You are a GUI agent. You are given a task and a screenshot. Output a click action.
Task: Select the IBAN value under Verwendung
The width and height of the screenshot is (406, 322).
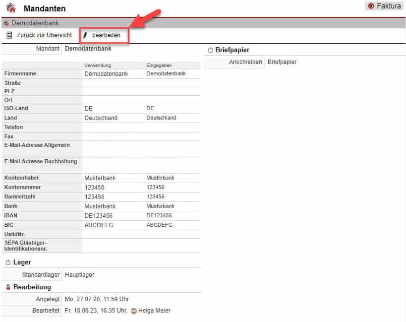tap(99, 216)
